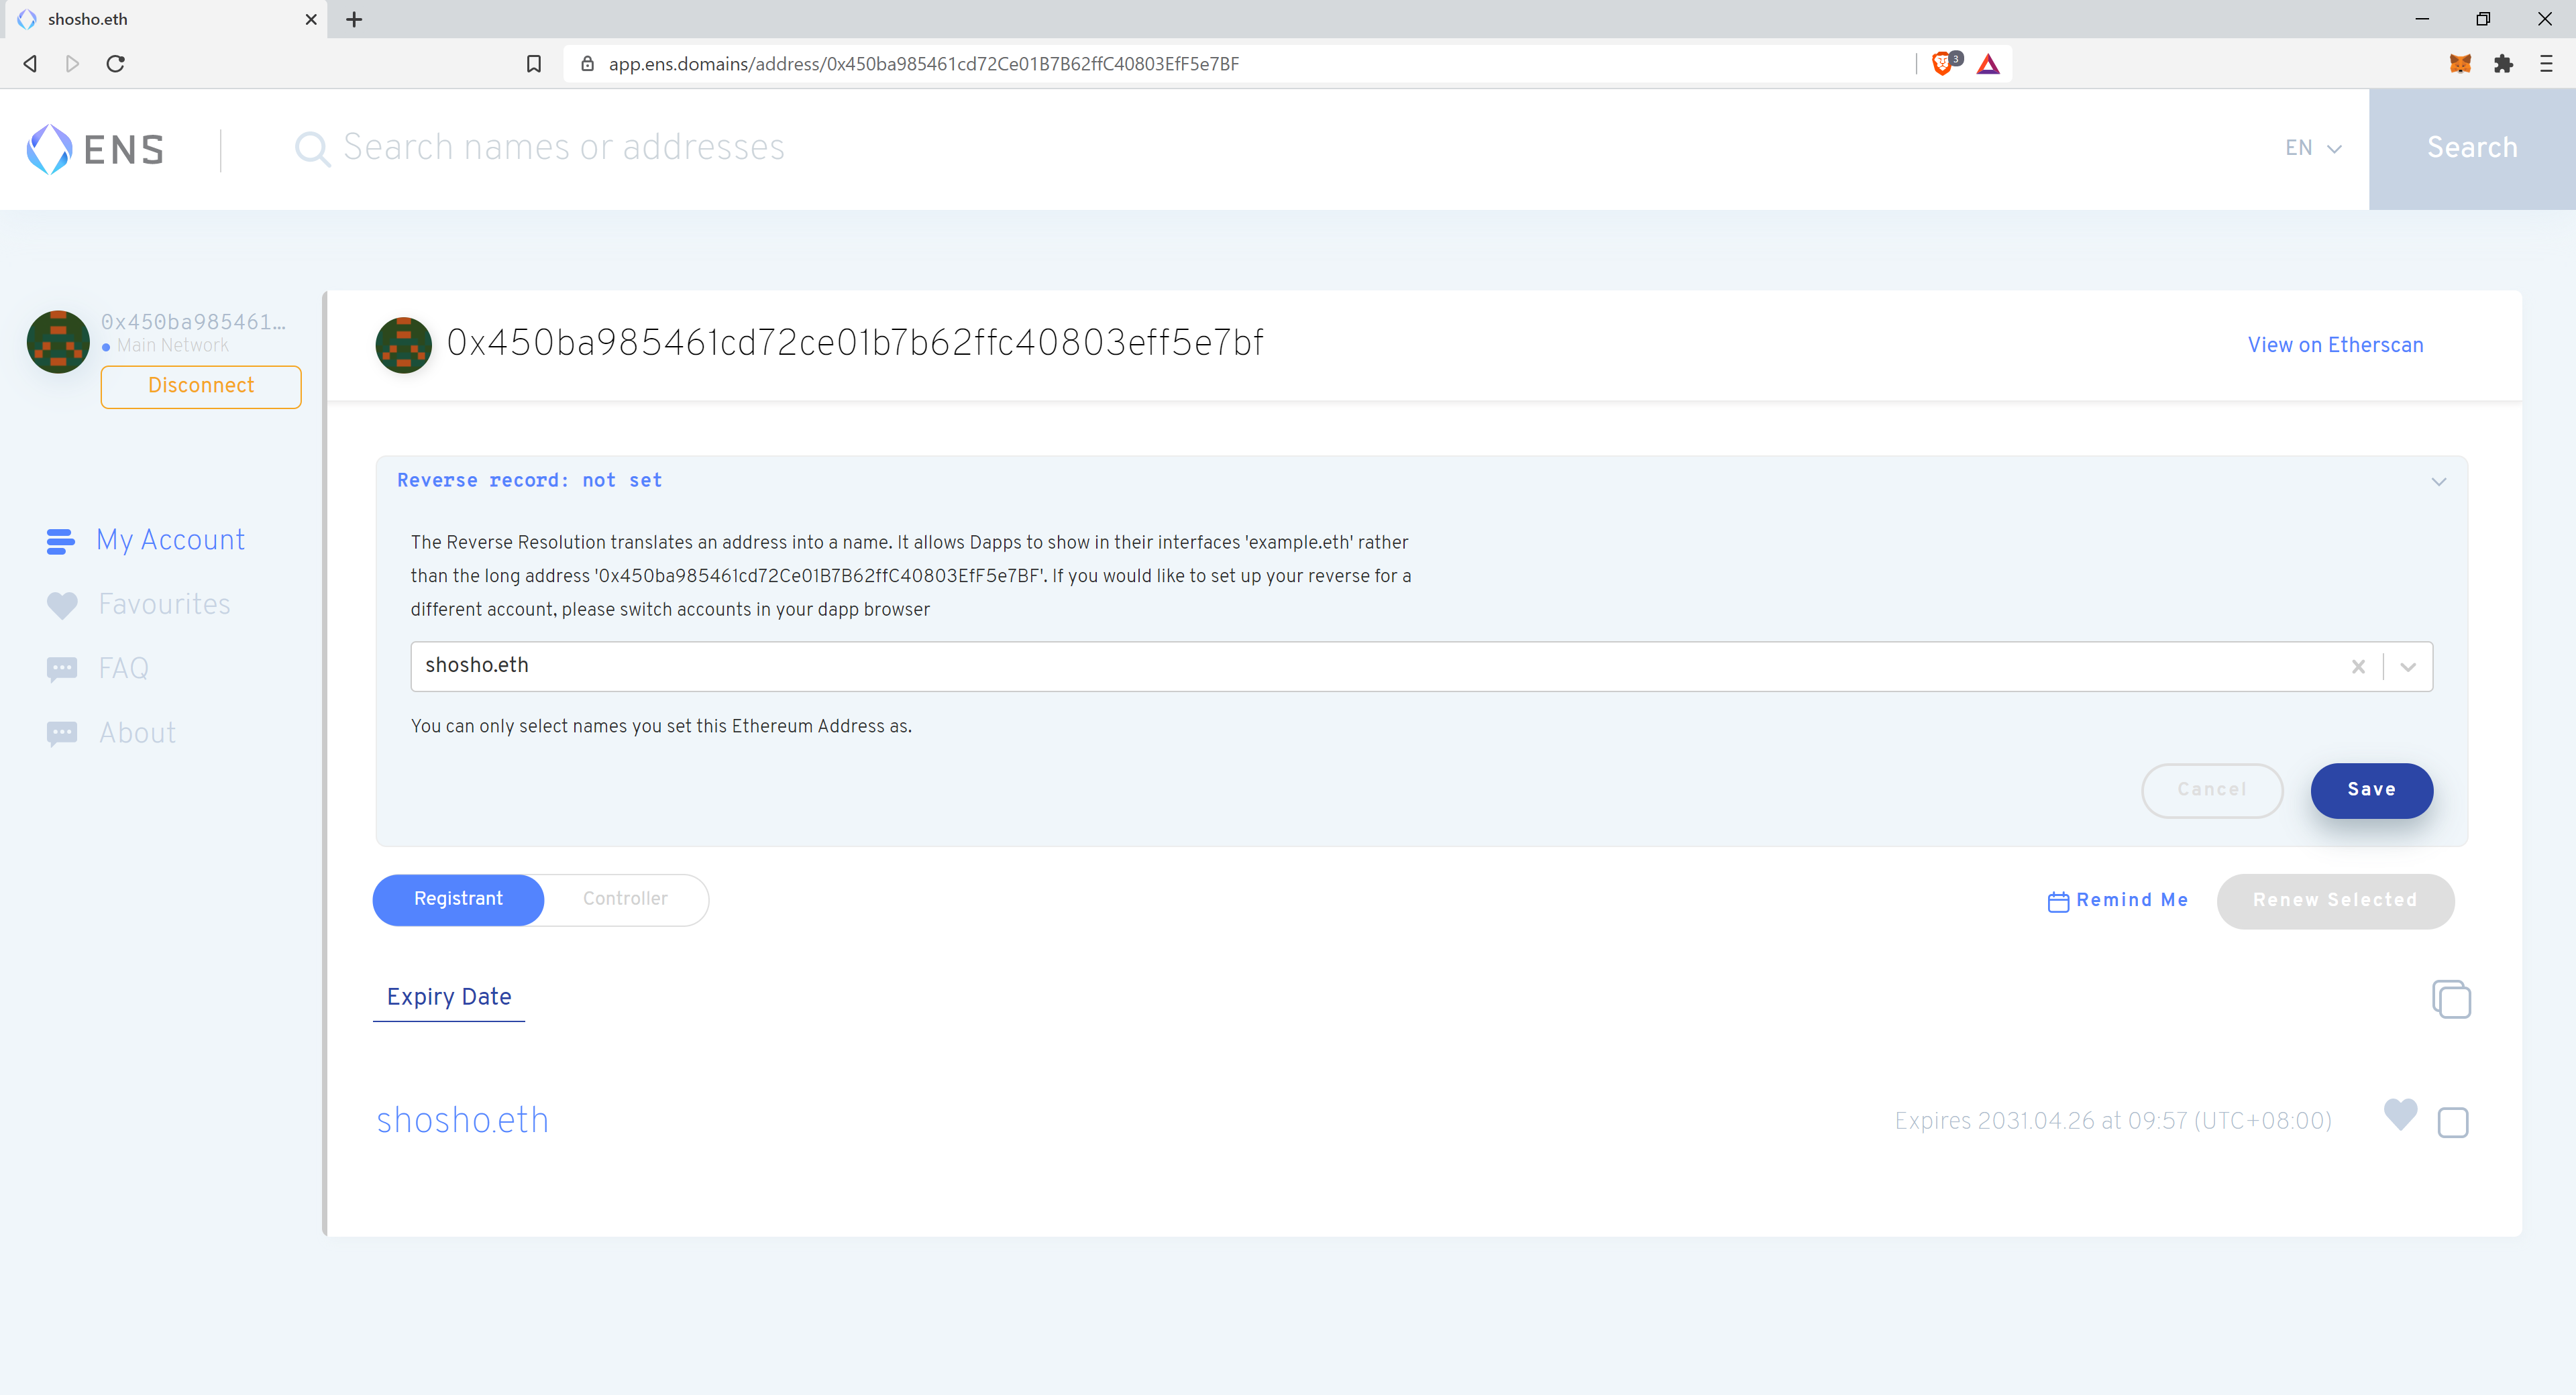
Task: Click the Disconnect button
Action: (201, 386)
